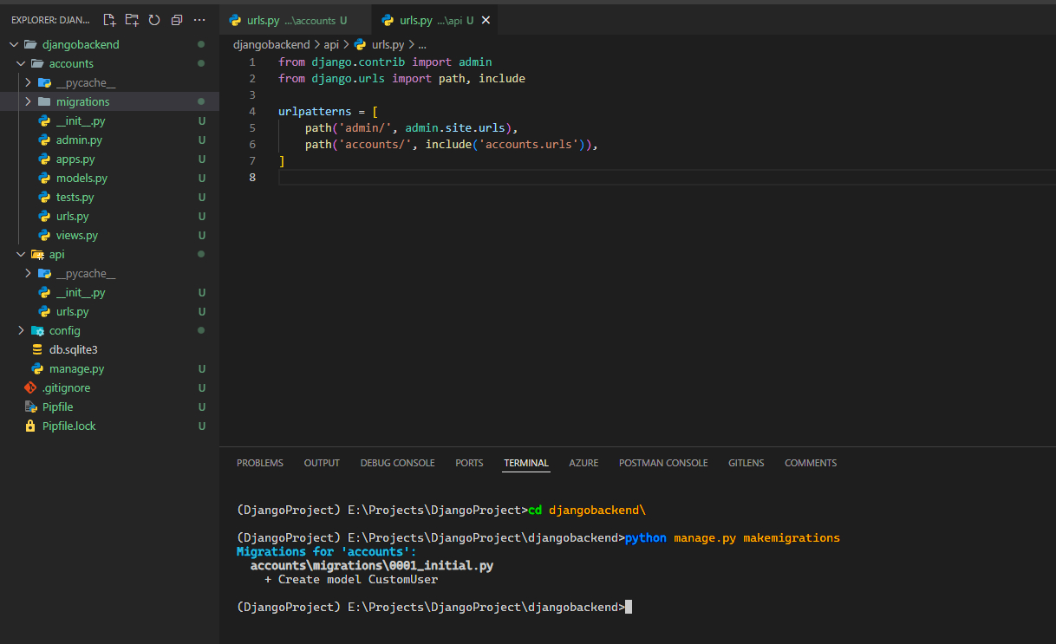Click the New File icon in Explorer
The width and height of the screenshot is (1056, 644).
[x=109, y=20]
